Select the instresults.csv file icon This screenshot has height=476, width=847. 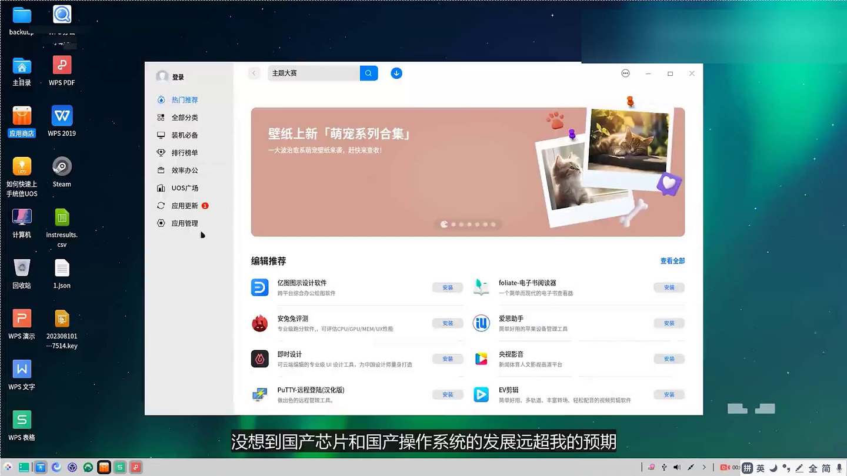(x=62, y=217)
